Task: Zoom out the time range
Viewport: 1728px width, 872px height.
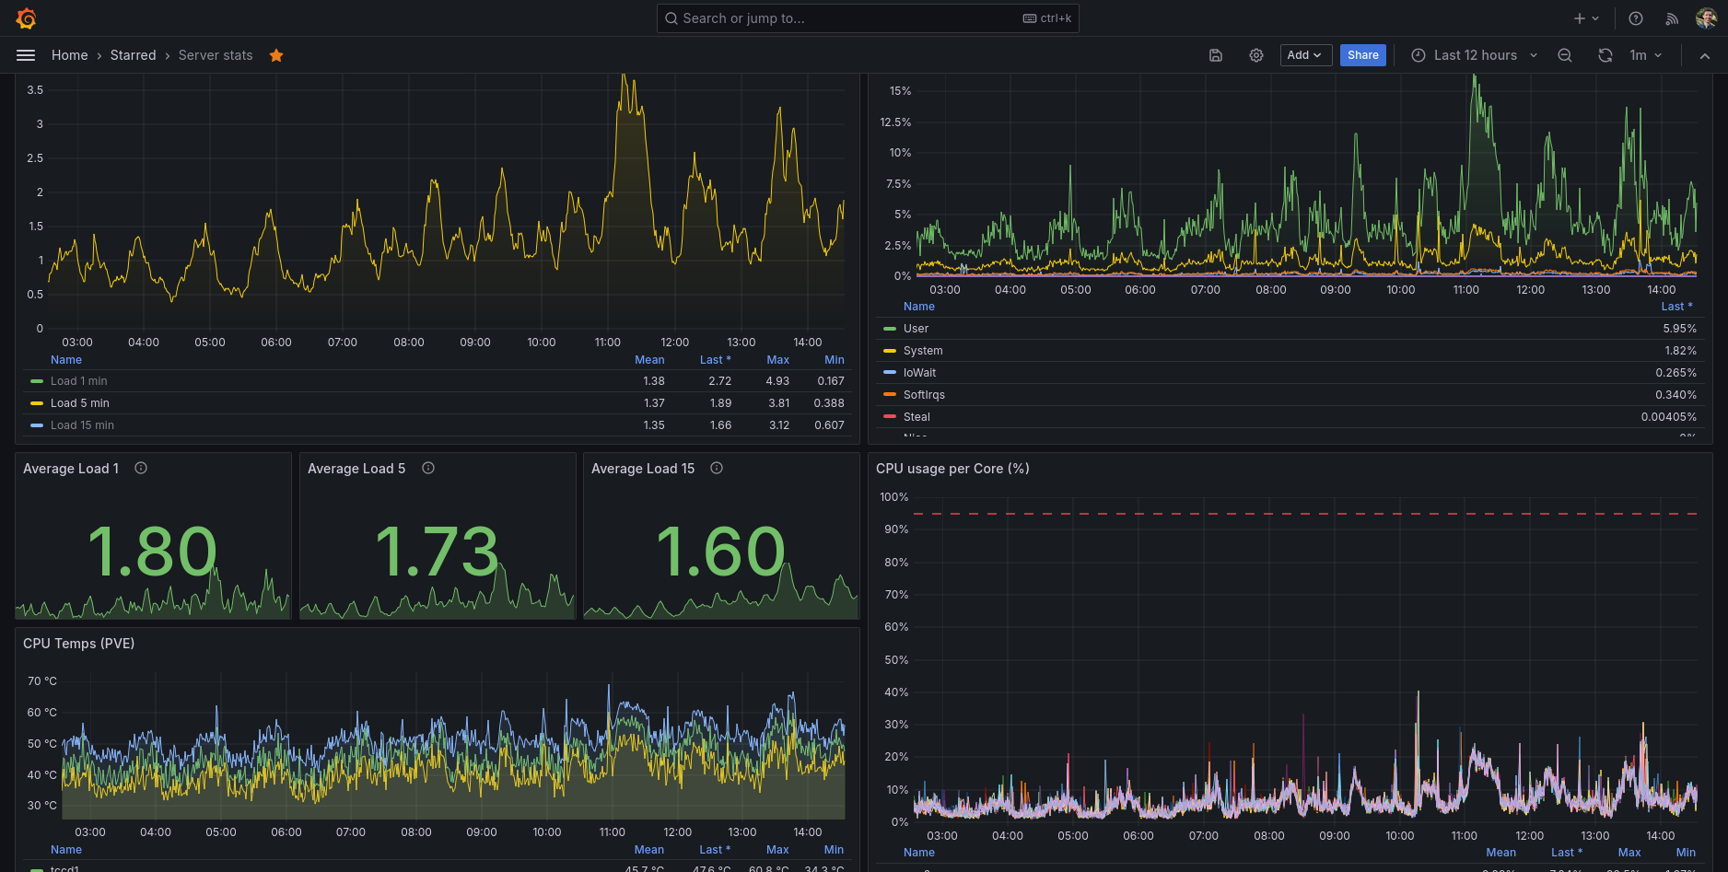Action: [1565, 55]
